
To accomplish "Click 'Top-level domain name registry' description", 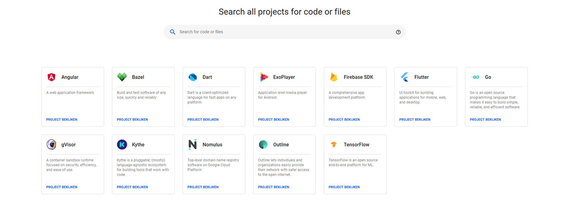I will pyautogui.click(x=213, y=165).
